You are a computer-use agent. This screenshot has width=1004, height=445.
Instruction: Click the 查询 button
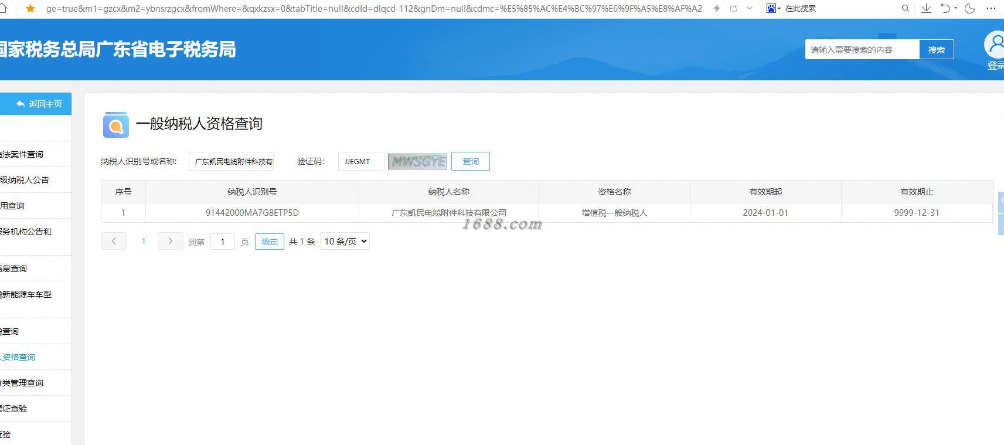[x=471, y=161]
